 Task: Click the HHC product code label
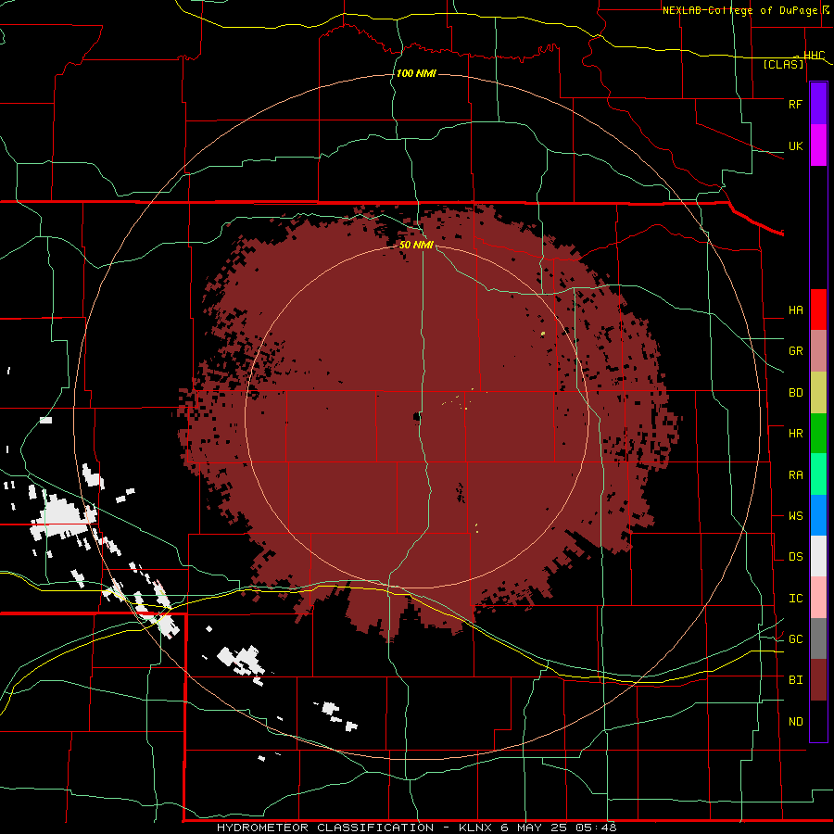click(814, 56)
